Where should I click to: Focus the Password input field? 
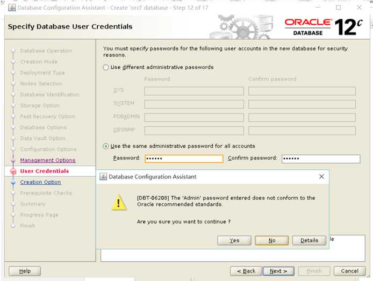tap(184, 158)
